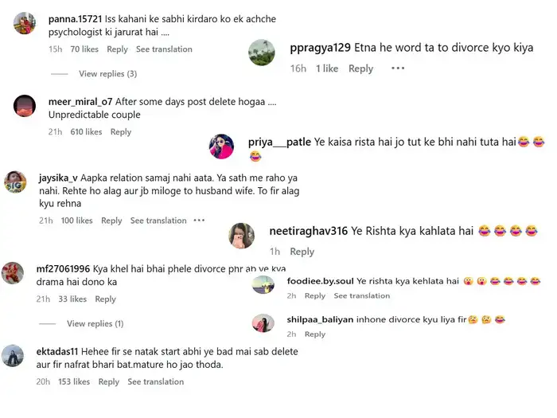Image resolution: width=557 pixels, height=418 pixels.
Task: Click meer_miral_o7's avatar
Action: point(25,106)
